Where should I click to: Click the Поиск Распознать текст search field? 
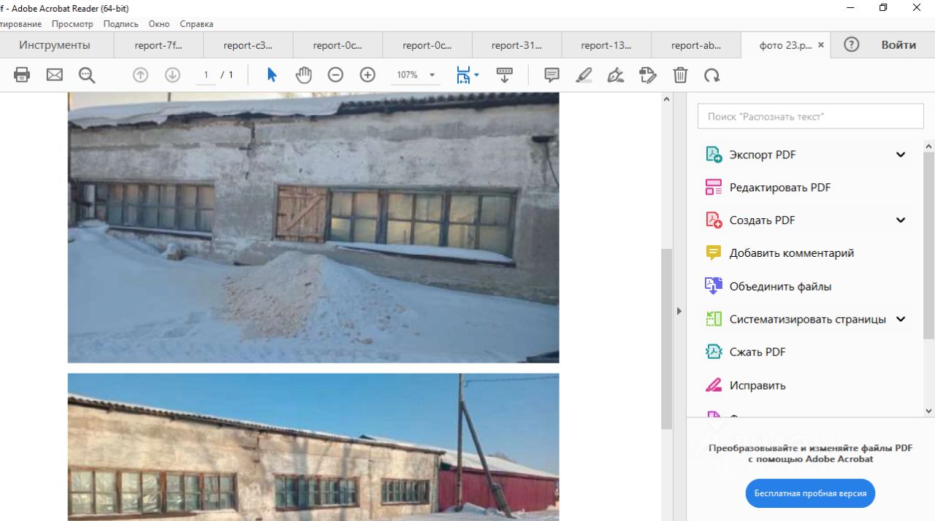[x=811, y=116]
